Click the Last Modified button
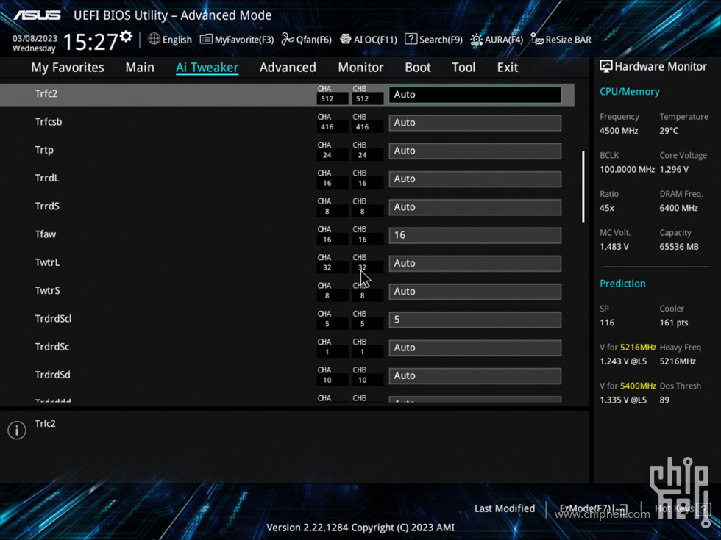Screen dimensions: 721x540 (505, 508)
